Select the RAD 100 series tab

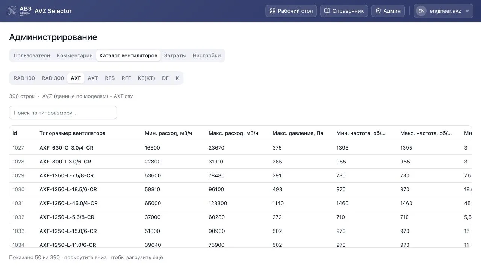pyautogui.click(x=24, y=78)
